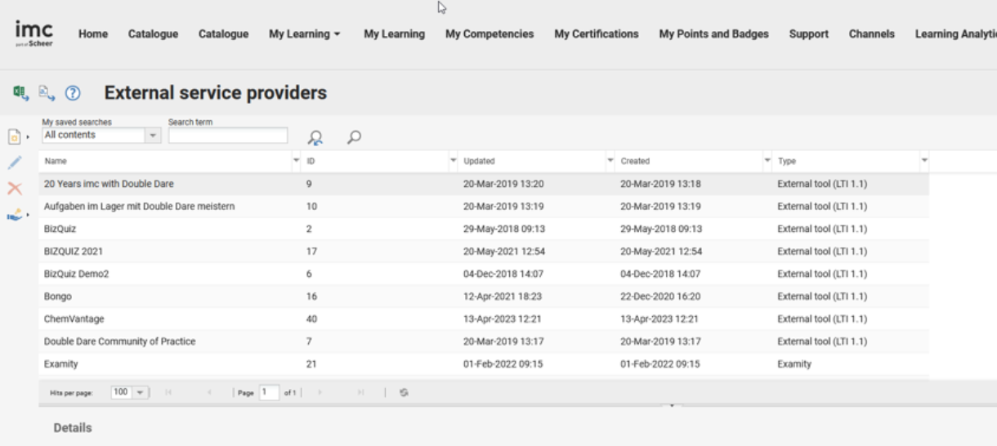This screenshot has width=997, height=446.
Task: Click the page number input field
Action: pos(269,393)
